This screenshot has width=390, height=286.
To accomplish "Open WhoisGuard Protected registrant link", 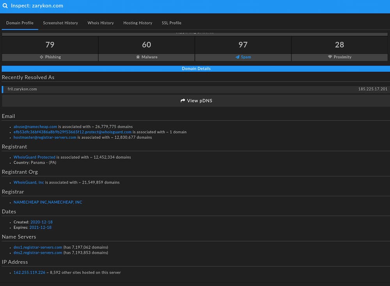I will click(x=34, y=157).
